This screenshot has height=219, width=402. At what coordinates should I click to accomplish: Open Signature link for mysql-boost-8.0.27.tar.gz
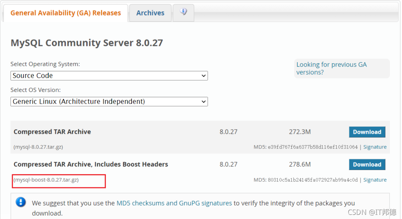[375, 180]
